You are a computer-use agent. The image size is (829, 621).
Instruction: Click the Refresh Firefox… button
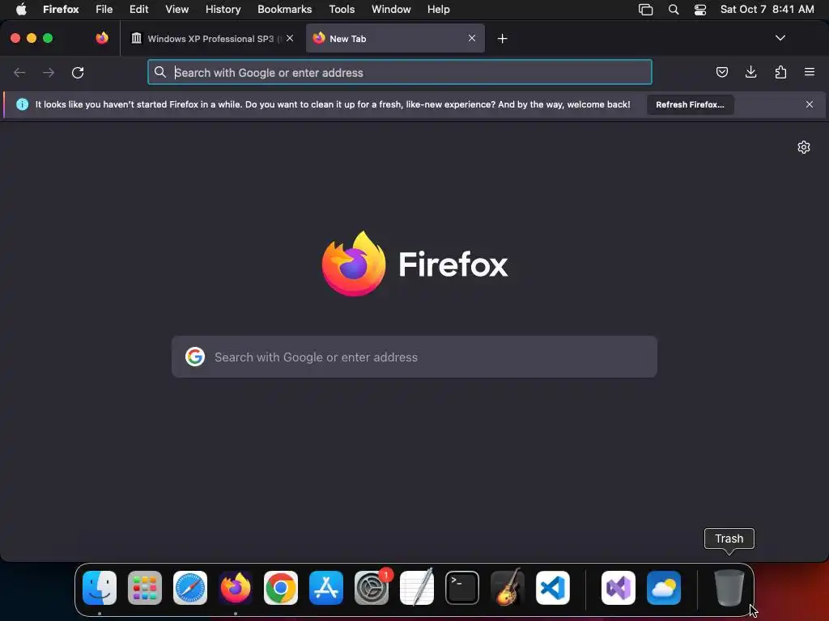690,104
